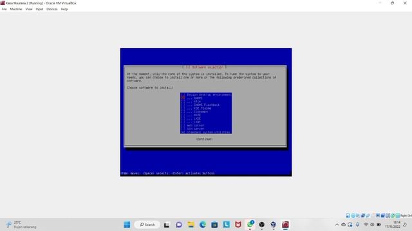The height and width of the screenshot is (231, 412).
Task: Click the VirtualBox CPU status indicator
Action: pyautogui.click(x=388, y=216)
